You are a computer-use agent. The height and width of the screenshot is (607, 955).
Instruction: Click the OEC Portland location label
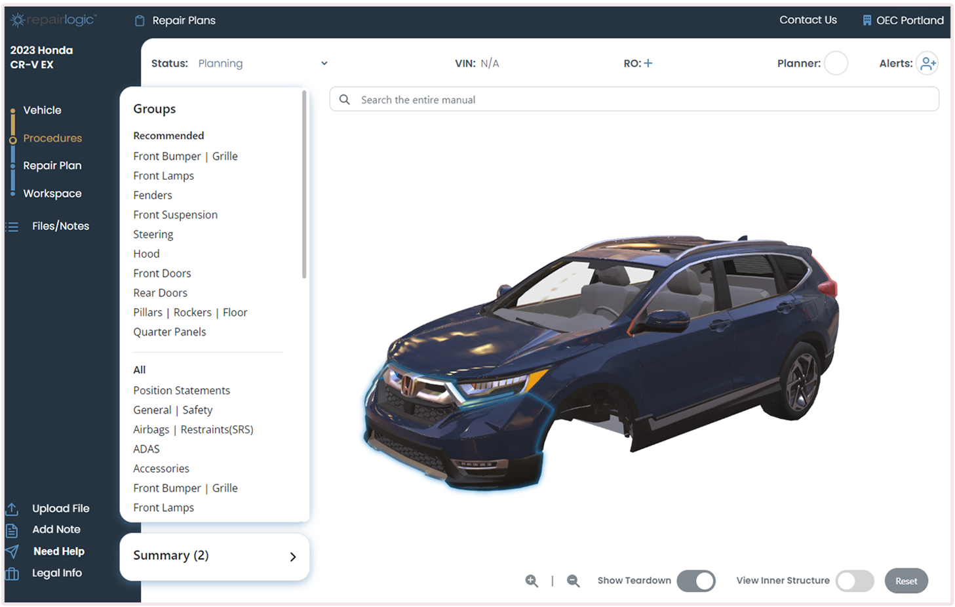910,20
